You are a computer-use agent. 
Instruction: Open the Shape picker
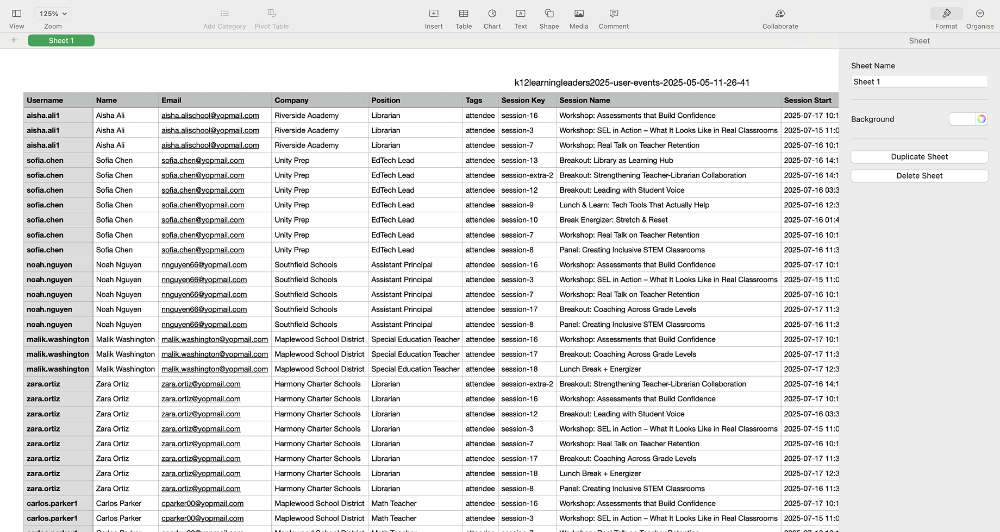pyautogui.click(x=549, y=14)
